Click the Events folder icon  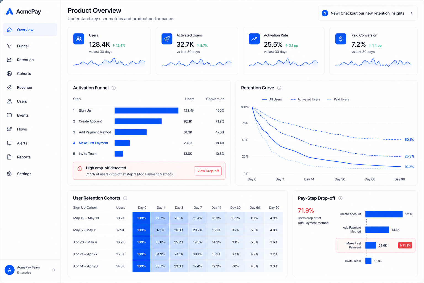9,115
